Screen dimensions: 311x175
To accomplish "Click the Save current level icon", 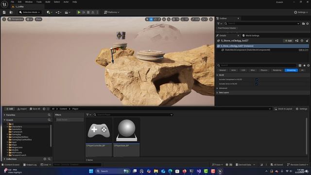I will point(4,12).
